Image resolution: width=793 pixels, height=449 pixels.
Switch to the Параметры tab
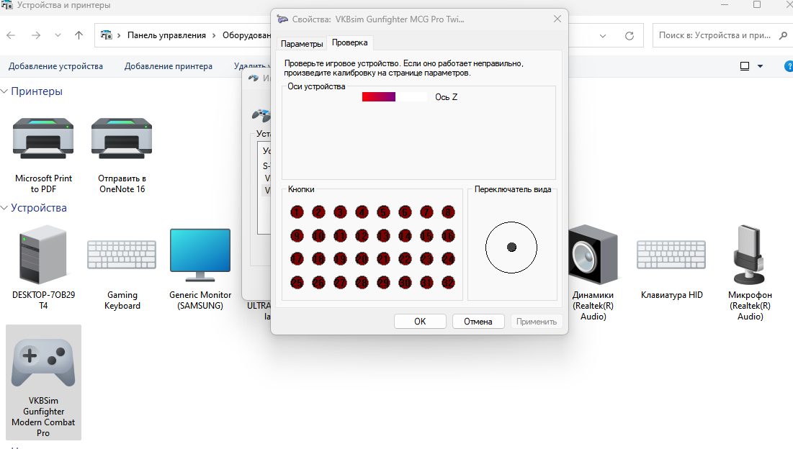302,43
